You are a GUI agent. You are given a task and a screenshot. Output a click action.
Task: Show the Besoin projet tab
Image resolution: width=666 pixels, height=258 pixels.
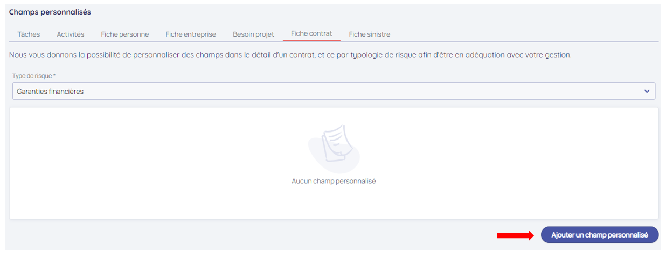pos(253,34)
